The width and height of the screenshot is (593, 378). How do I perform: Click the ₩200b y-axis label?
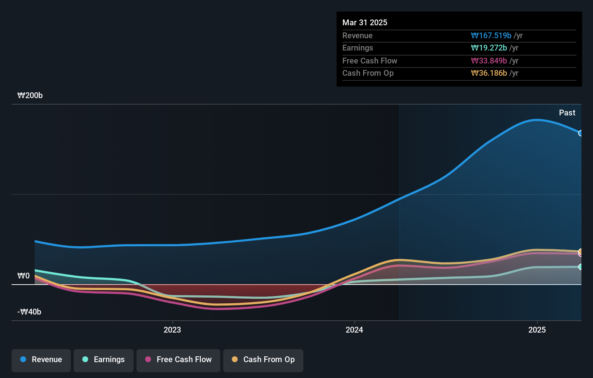(x=30, y=95)
